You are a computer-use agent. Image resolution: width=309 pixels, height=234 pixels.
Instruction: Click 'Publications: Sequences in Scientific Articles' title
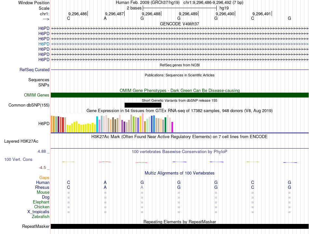pyautogui.click(x=180, y=75)
